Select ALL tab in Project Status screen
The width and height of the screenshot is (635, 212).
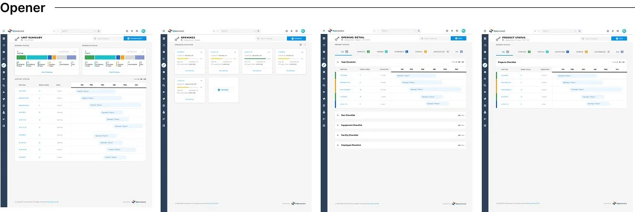tap(505, 52)
